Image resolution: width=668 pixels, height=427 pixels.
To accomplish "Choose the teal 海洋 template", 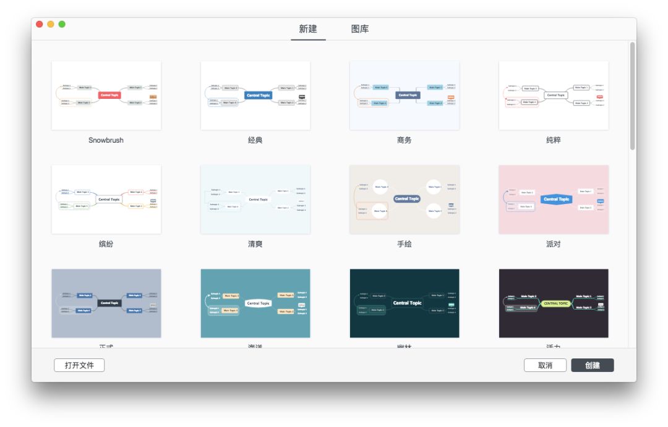I will [255, 303].
